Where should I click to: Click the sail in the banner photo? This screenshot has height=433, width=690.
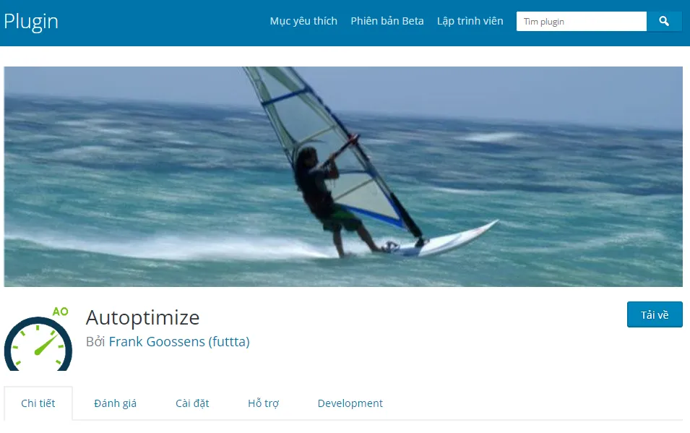point(326,141)
